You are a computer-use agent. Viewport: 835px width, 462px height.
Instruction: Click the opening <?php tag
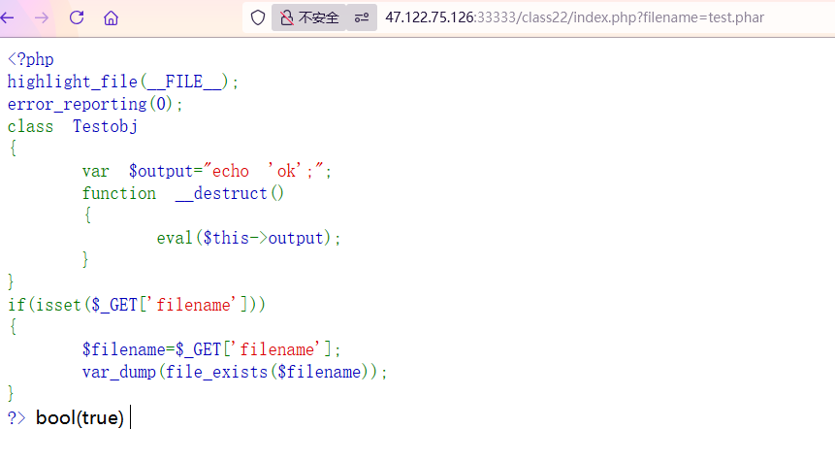[30, 59]
